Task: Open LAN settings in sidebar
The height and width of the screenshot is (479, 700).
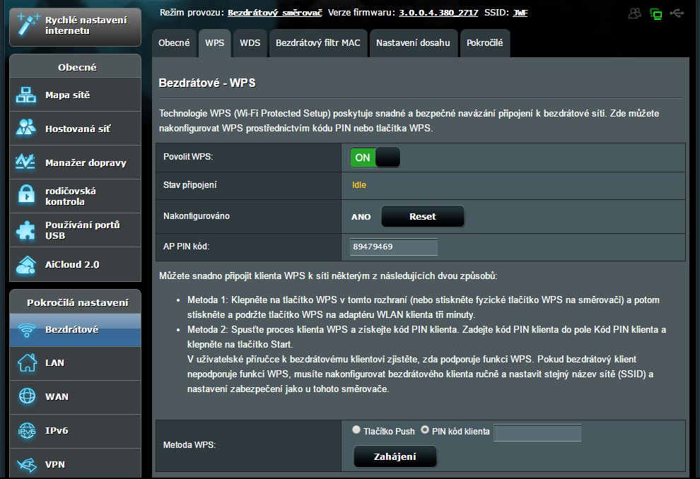Action: coord(75,363)
